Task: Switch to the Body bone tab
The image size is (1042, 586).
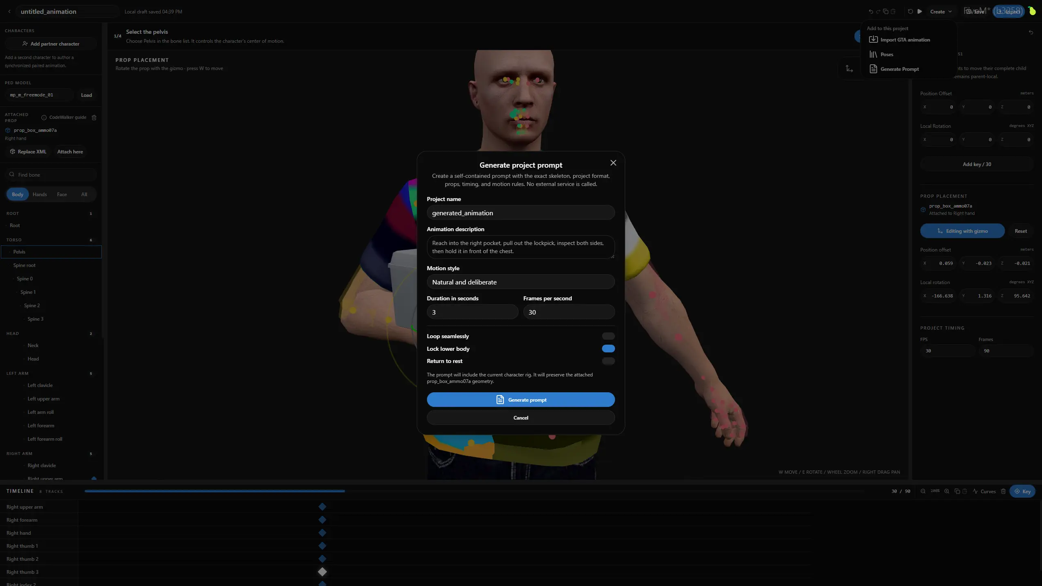Action: pyautogui.click(x=18, y=194)
